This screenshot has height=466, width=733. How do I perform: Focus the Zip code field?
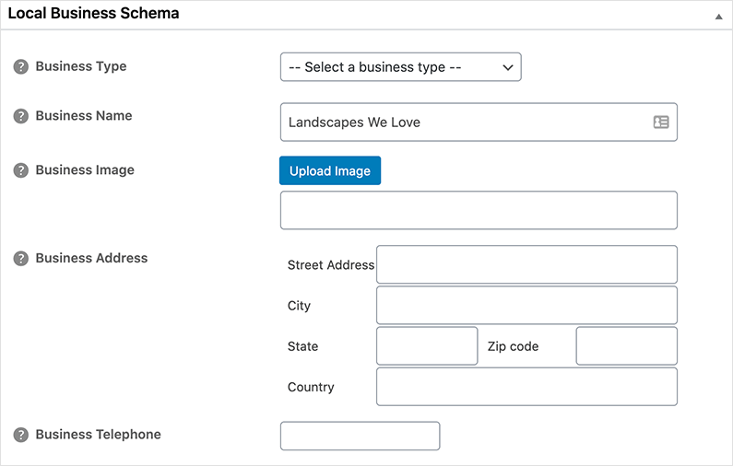tap(626, 345)
